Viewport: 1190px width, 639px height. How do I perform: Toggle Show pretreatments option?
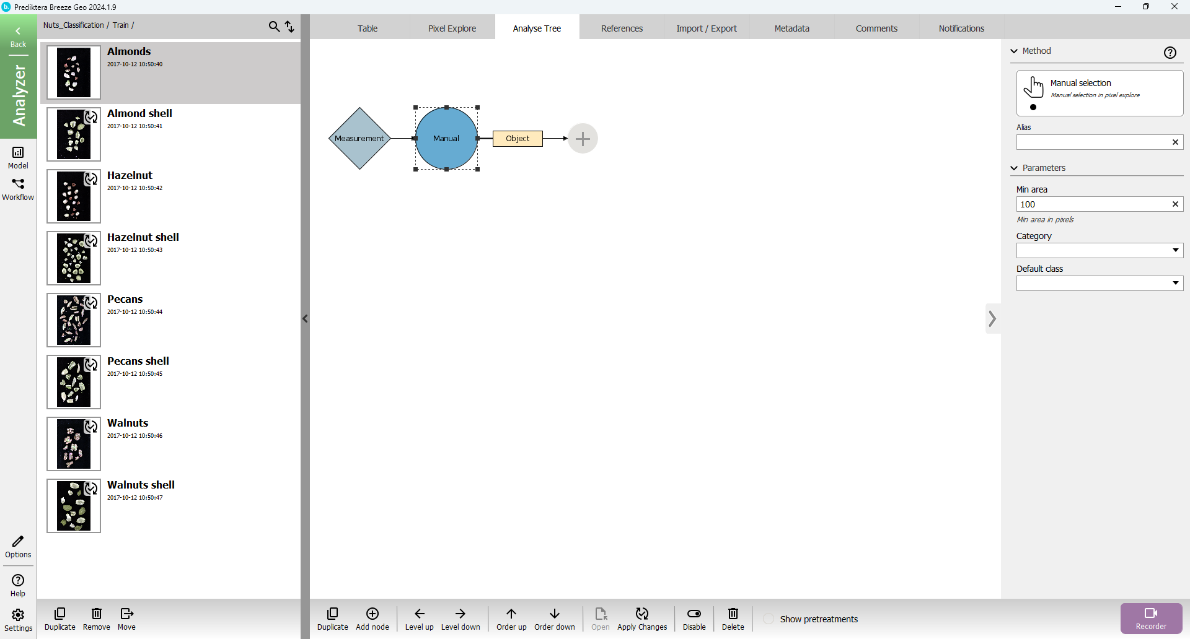(x=769, y=619)
